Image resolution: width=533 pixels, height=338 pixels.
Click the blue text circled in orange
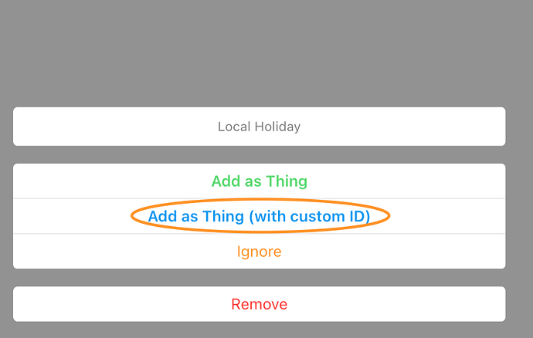tap(259, 216)
